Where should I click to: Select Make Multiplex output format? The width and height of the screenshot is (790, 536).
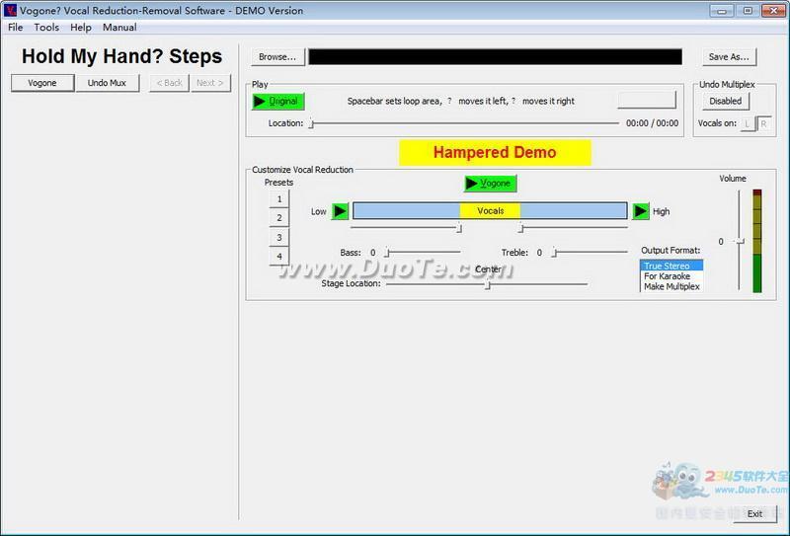[x=671, y=286]
